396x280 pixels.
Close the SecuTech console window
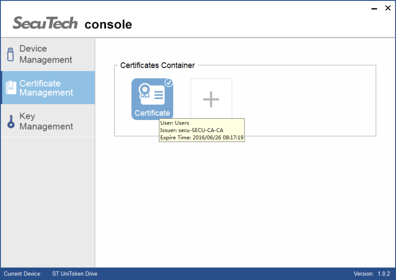point(388,8)
